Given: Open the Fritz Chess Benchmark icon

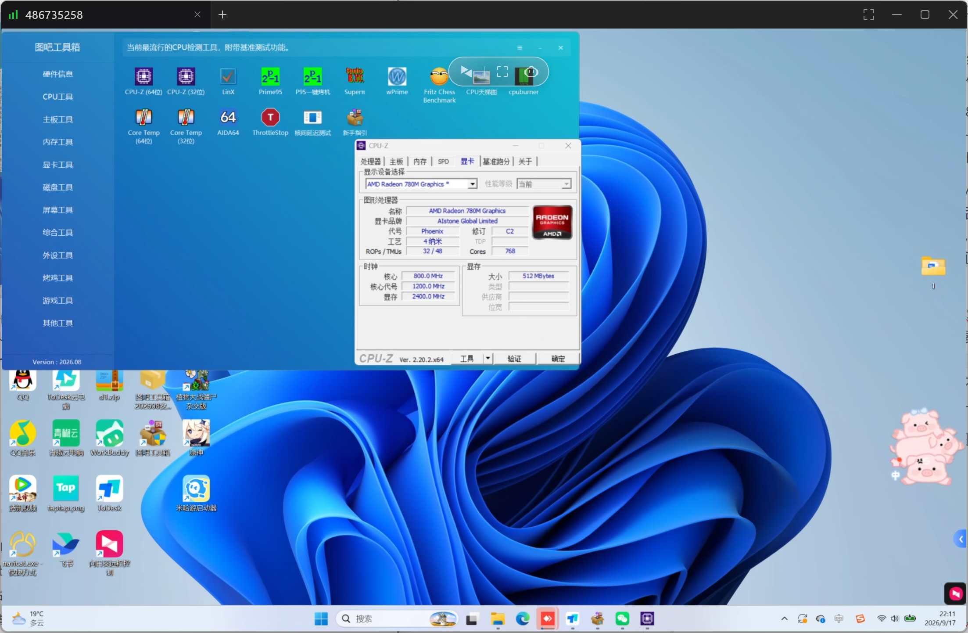Looking at the screenshot, I should tap(439, 85).
